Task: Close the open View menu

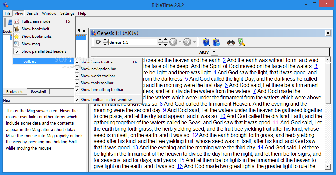Action: coord(19,13)
